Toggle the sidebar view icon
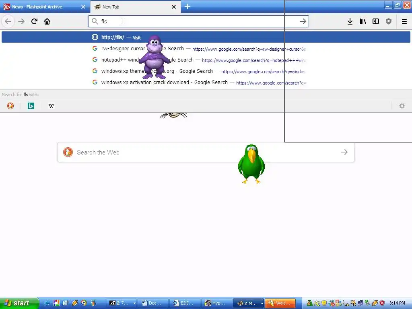The image size is (412, 309). 376,21
